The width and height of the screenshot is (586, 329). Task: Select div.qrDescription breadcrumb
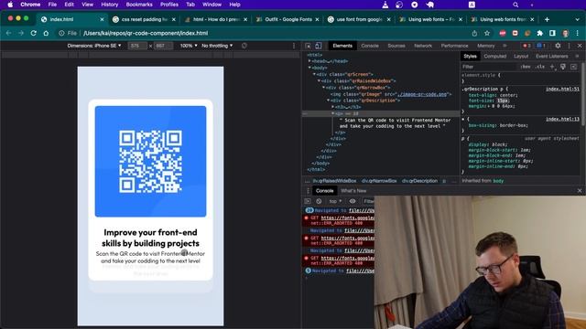tap(419, 181)
